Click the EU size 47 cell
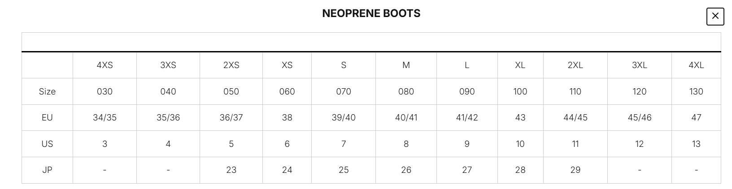This screenshot has width=732, height=189. pos(696,118)
